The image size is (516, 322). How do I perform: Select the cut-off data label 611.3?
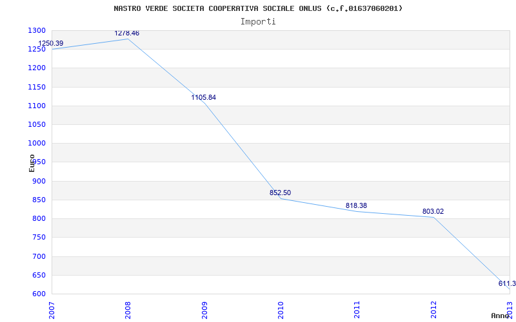pyautogui.click(x=507, y=283)
